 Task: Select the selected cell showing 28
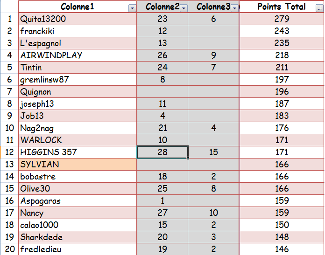tap(162, 152)
